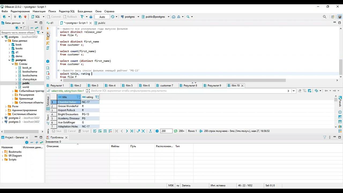Open the База данных menu

point(85,11)
